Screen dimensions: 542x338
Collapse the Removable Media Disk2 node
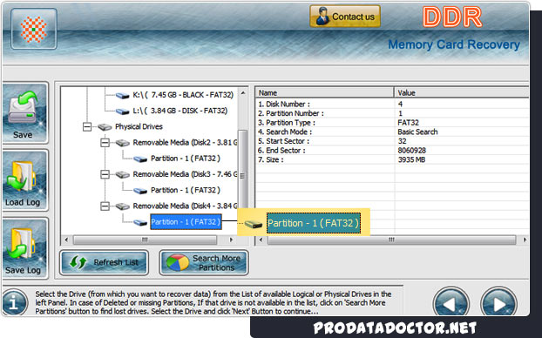pyautogui.click(x=105, y=143)
